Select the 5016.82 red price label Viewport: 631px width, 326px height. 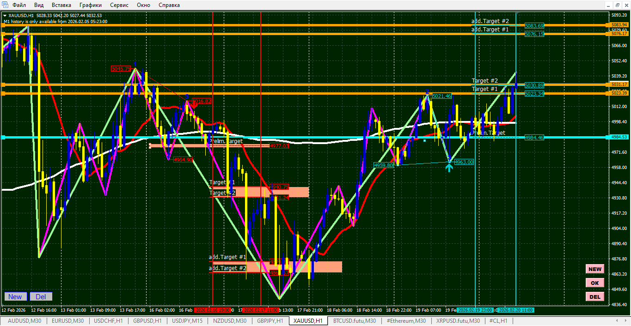(202, 101)
